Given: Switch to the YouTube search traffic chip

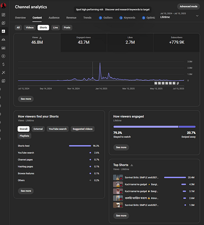Looking at the screenshot, I should (58, 129).
